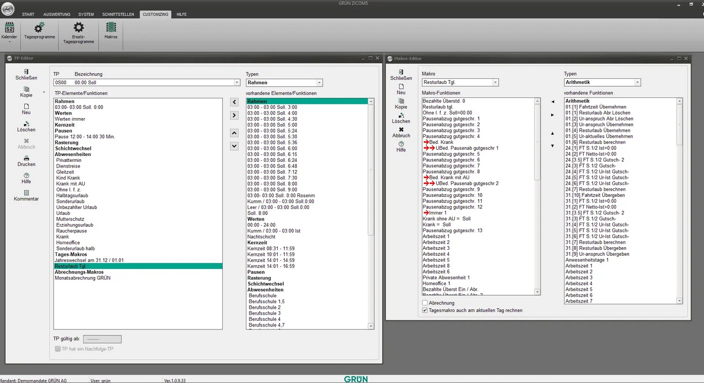Screen dimensions: 704x383
Task: Open Tagesprogramme from the ribbon
Action: [x=39, y=28]
